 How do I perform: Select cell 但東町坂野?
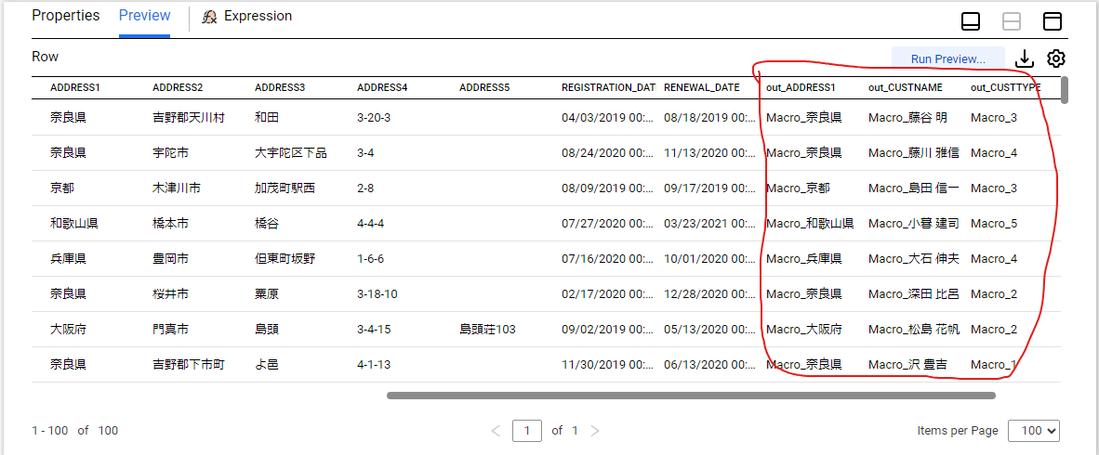coord(285,259)
